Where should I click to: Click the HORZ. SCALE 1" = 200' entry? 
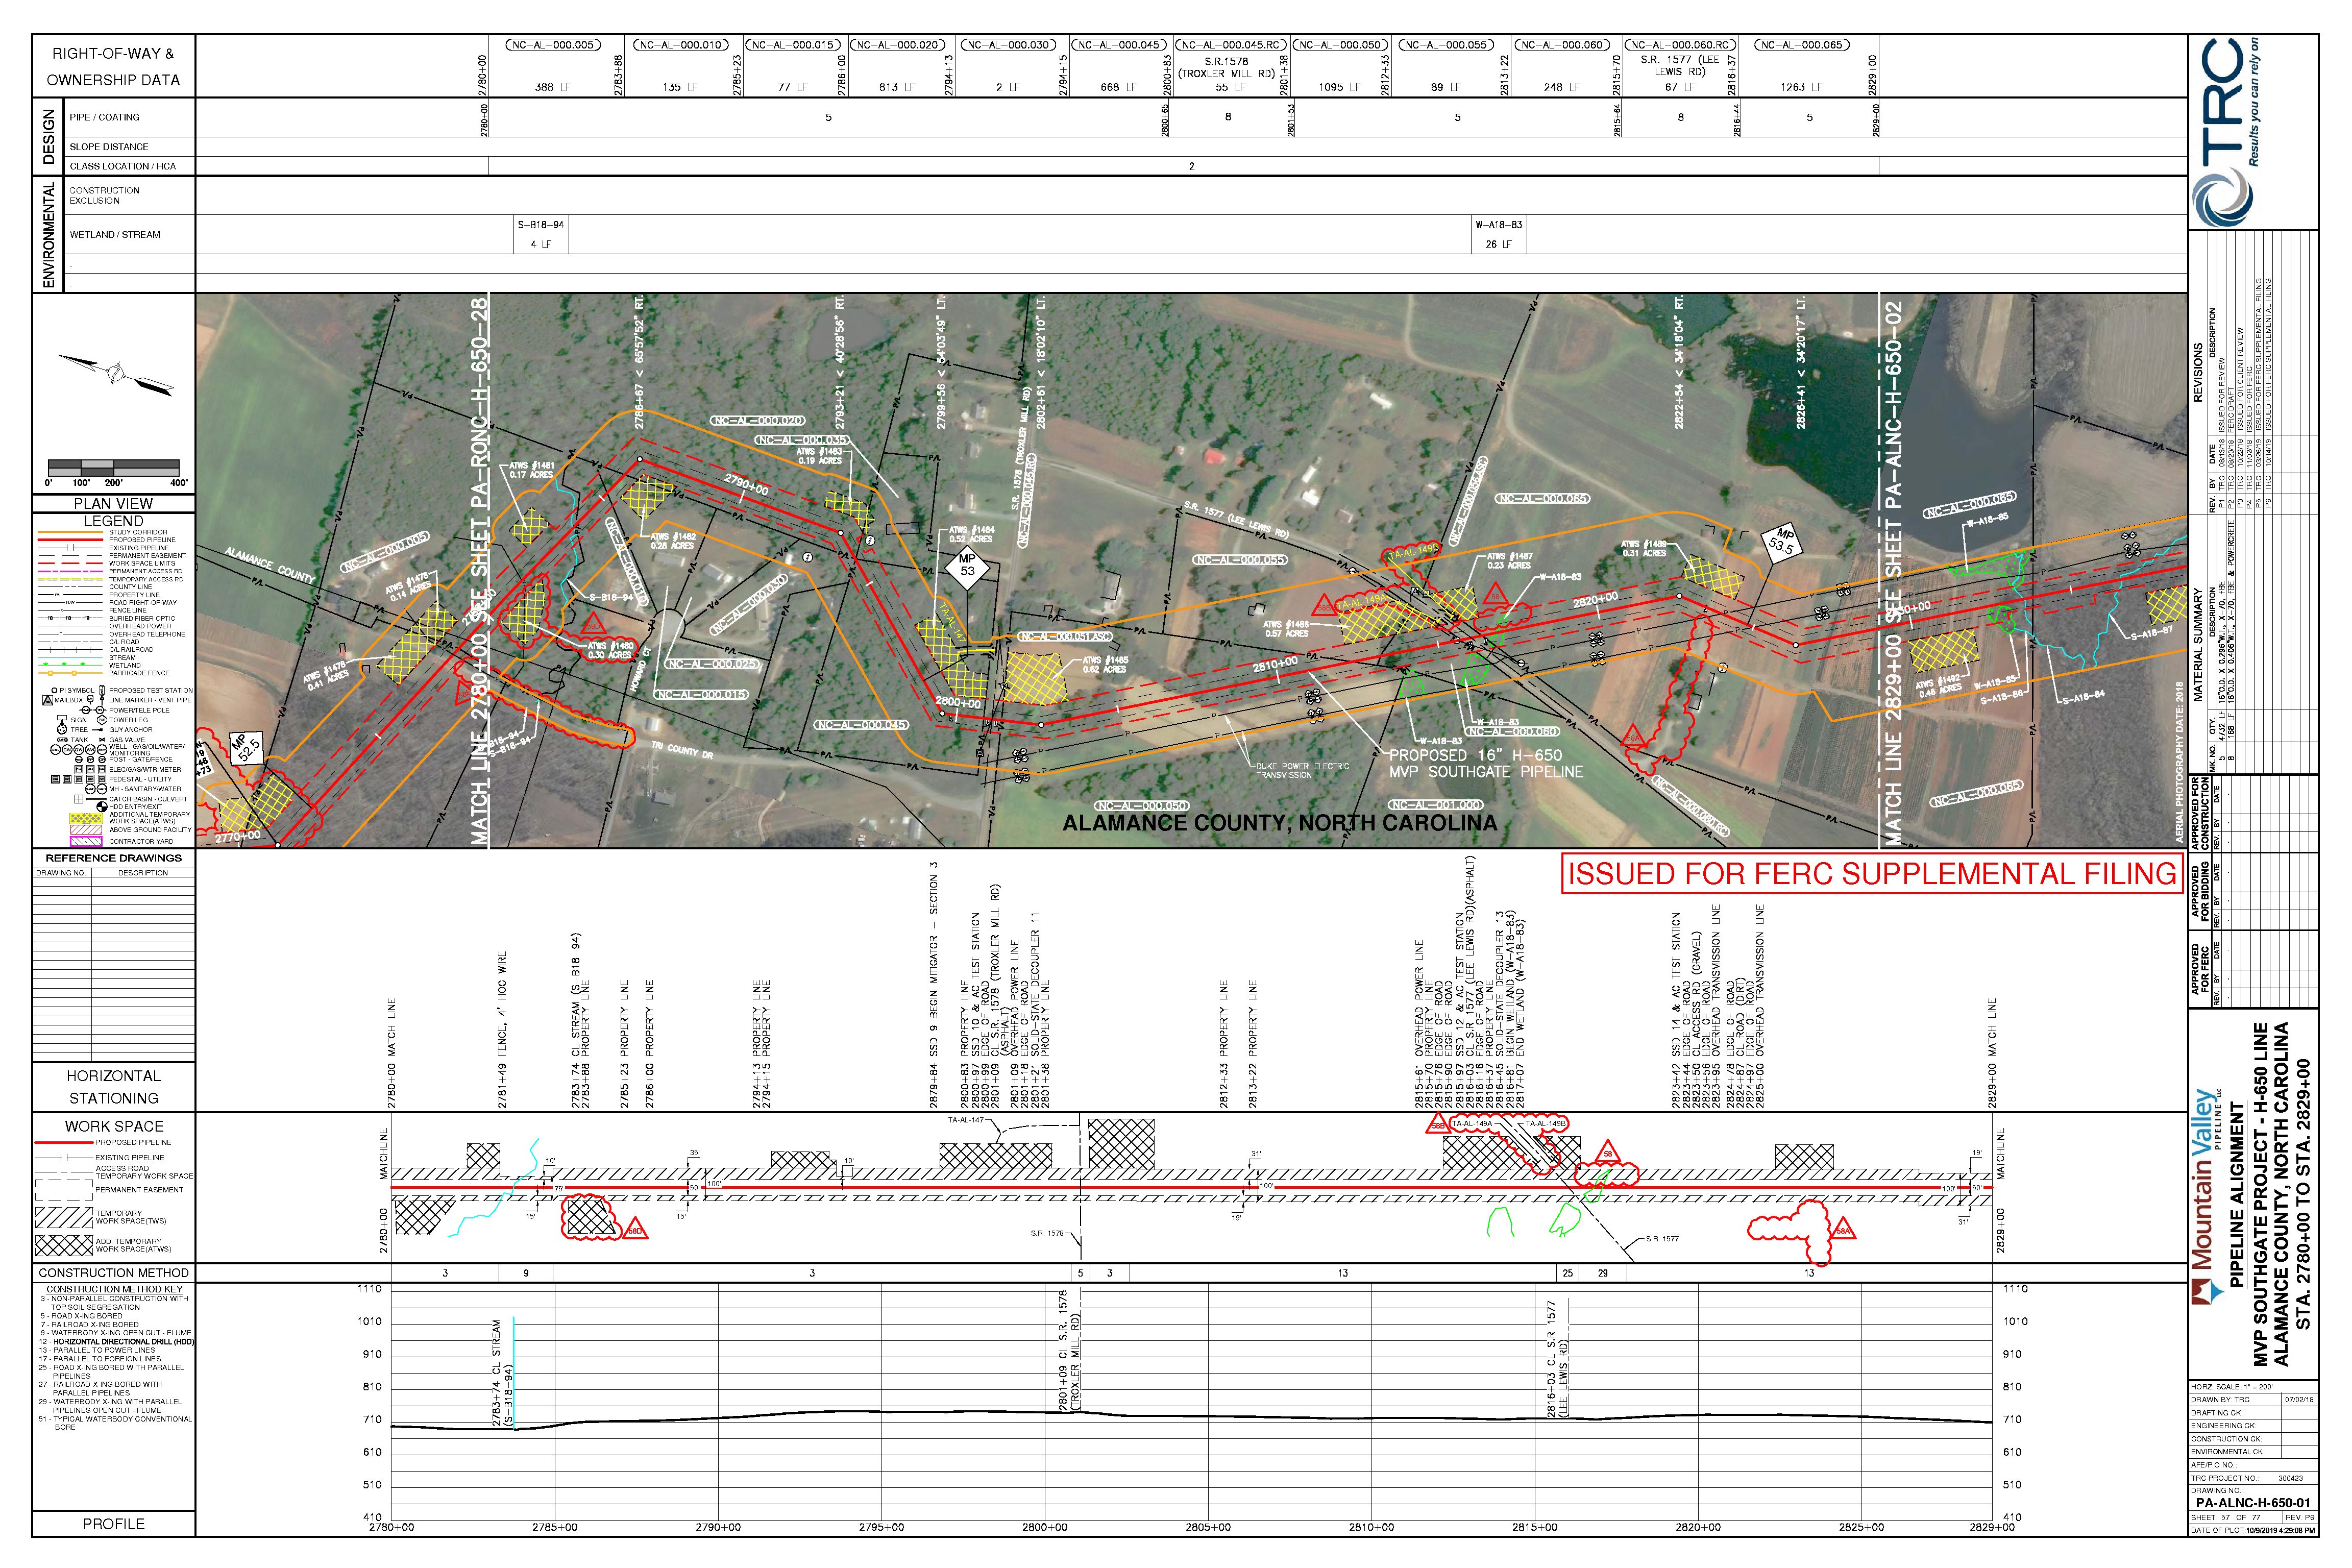tap(2226, 1387)
